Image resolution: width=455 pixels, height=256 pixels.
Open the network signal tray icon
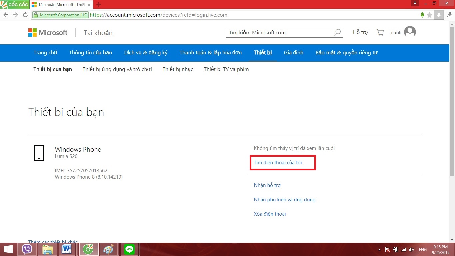404,250
